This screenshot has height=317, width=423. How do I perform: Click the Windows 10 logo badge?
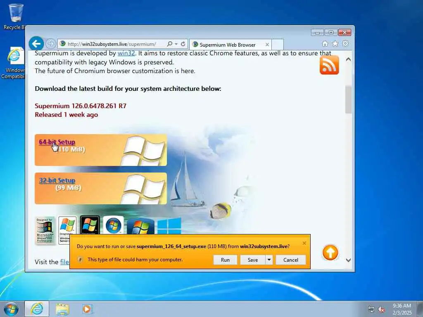coord(169,226)
